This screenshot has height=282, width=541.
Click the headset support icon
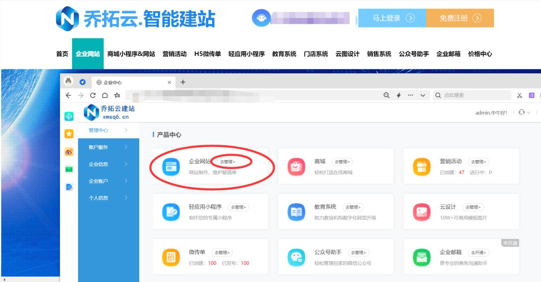pos(521,112)
